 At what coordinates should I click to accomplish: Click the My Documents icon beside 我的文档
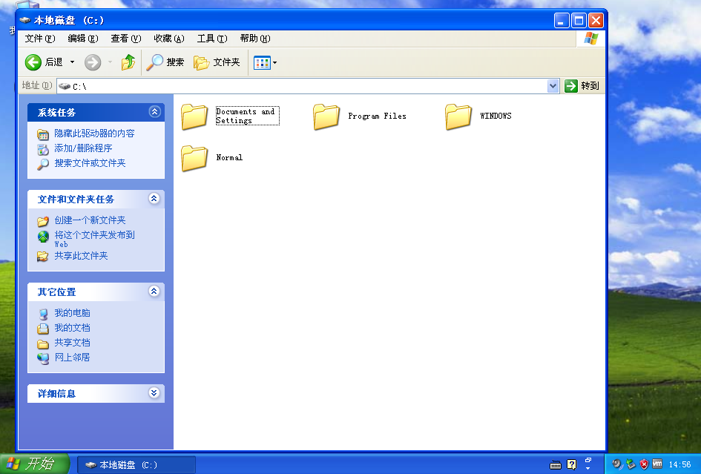43,329
